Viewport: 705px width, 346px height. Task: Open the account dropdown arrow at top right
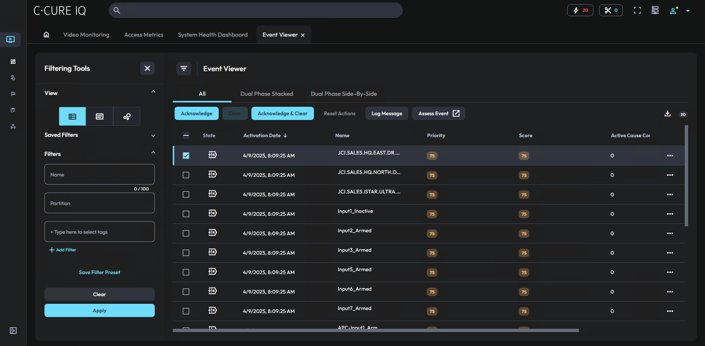tap(688, 10)
